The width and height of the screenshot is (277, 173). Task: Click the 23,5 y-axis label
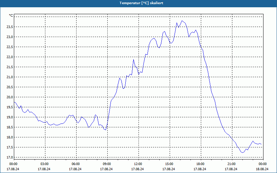(10, 27)
